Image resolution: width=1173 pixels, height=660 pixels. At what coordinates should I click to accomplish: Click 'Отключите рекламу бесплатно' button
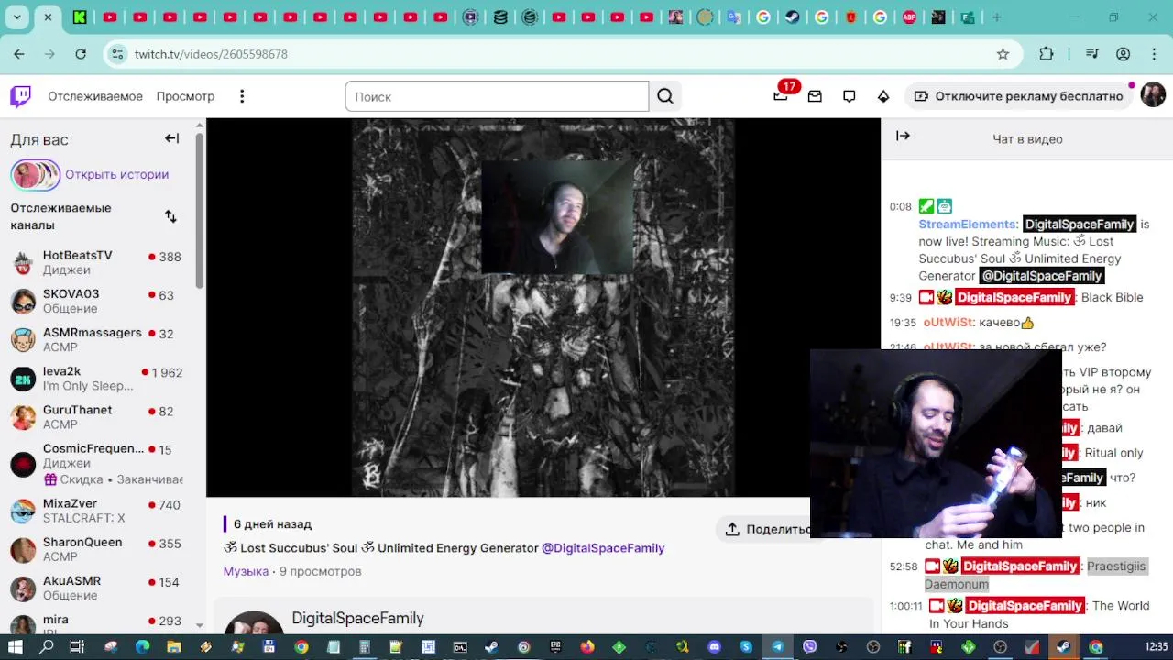(1018, 96)
